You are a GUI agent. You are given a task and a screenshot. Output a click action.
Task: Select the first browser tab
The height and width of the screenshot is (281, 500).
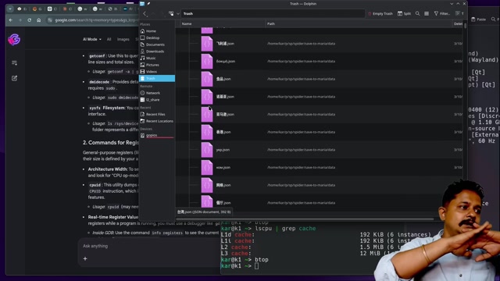click(x=22, y=9)
